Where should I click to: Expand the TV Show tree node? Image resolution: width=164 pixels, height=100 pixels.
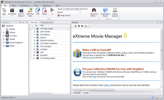coord(4,36)
